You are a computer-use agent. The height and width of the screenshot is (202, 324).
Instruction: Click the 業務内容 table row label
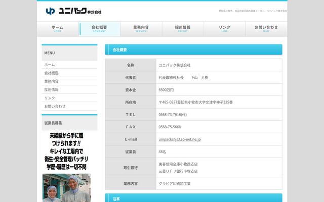point(131,183)
